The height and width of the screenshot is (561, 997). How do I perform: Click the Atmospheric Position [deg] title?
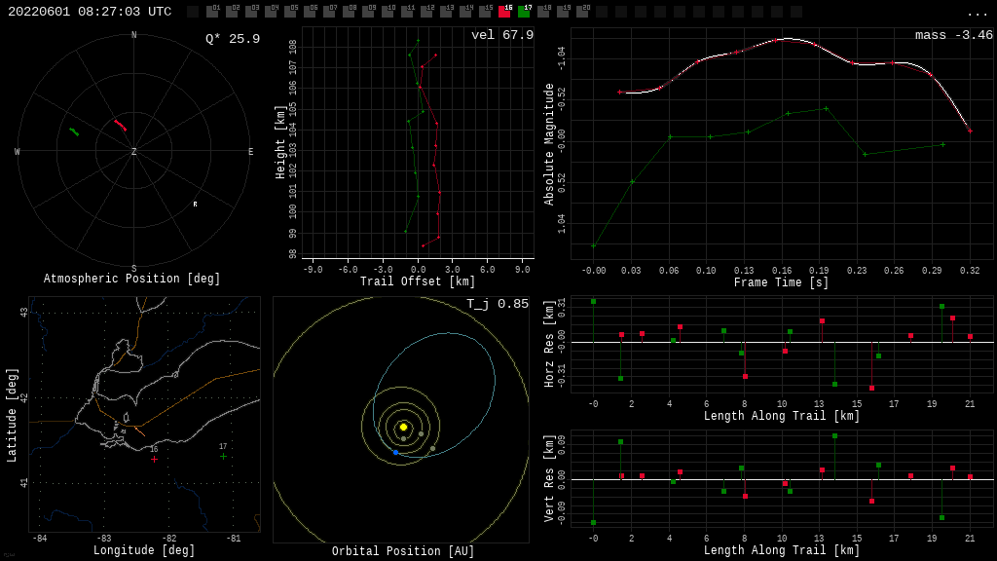coord(131,279)
